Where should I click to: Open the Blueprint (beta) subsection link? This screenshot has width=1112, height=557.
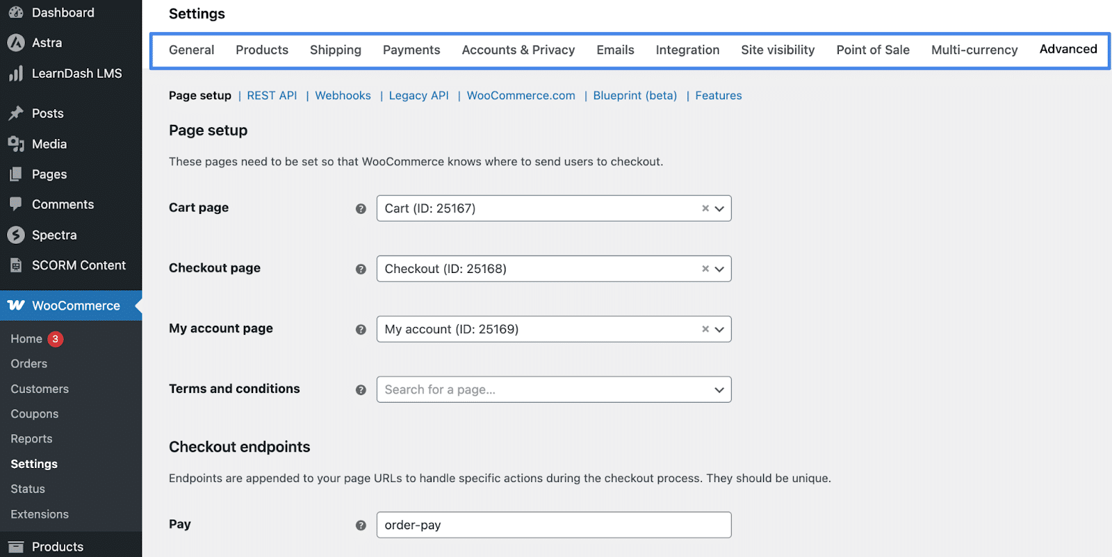pos(635,96)
